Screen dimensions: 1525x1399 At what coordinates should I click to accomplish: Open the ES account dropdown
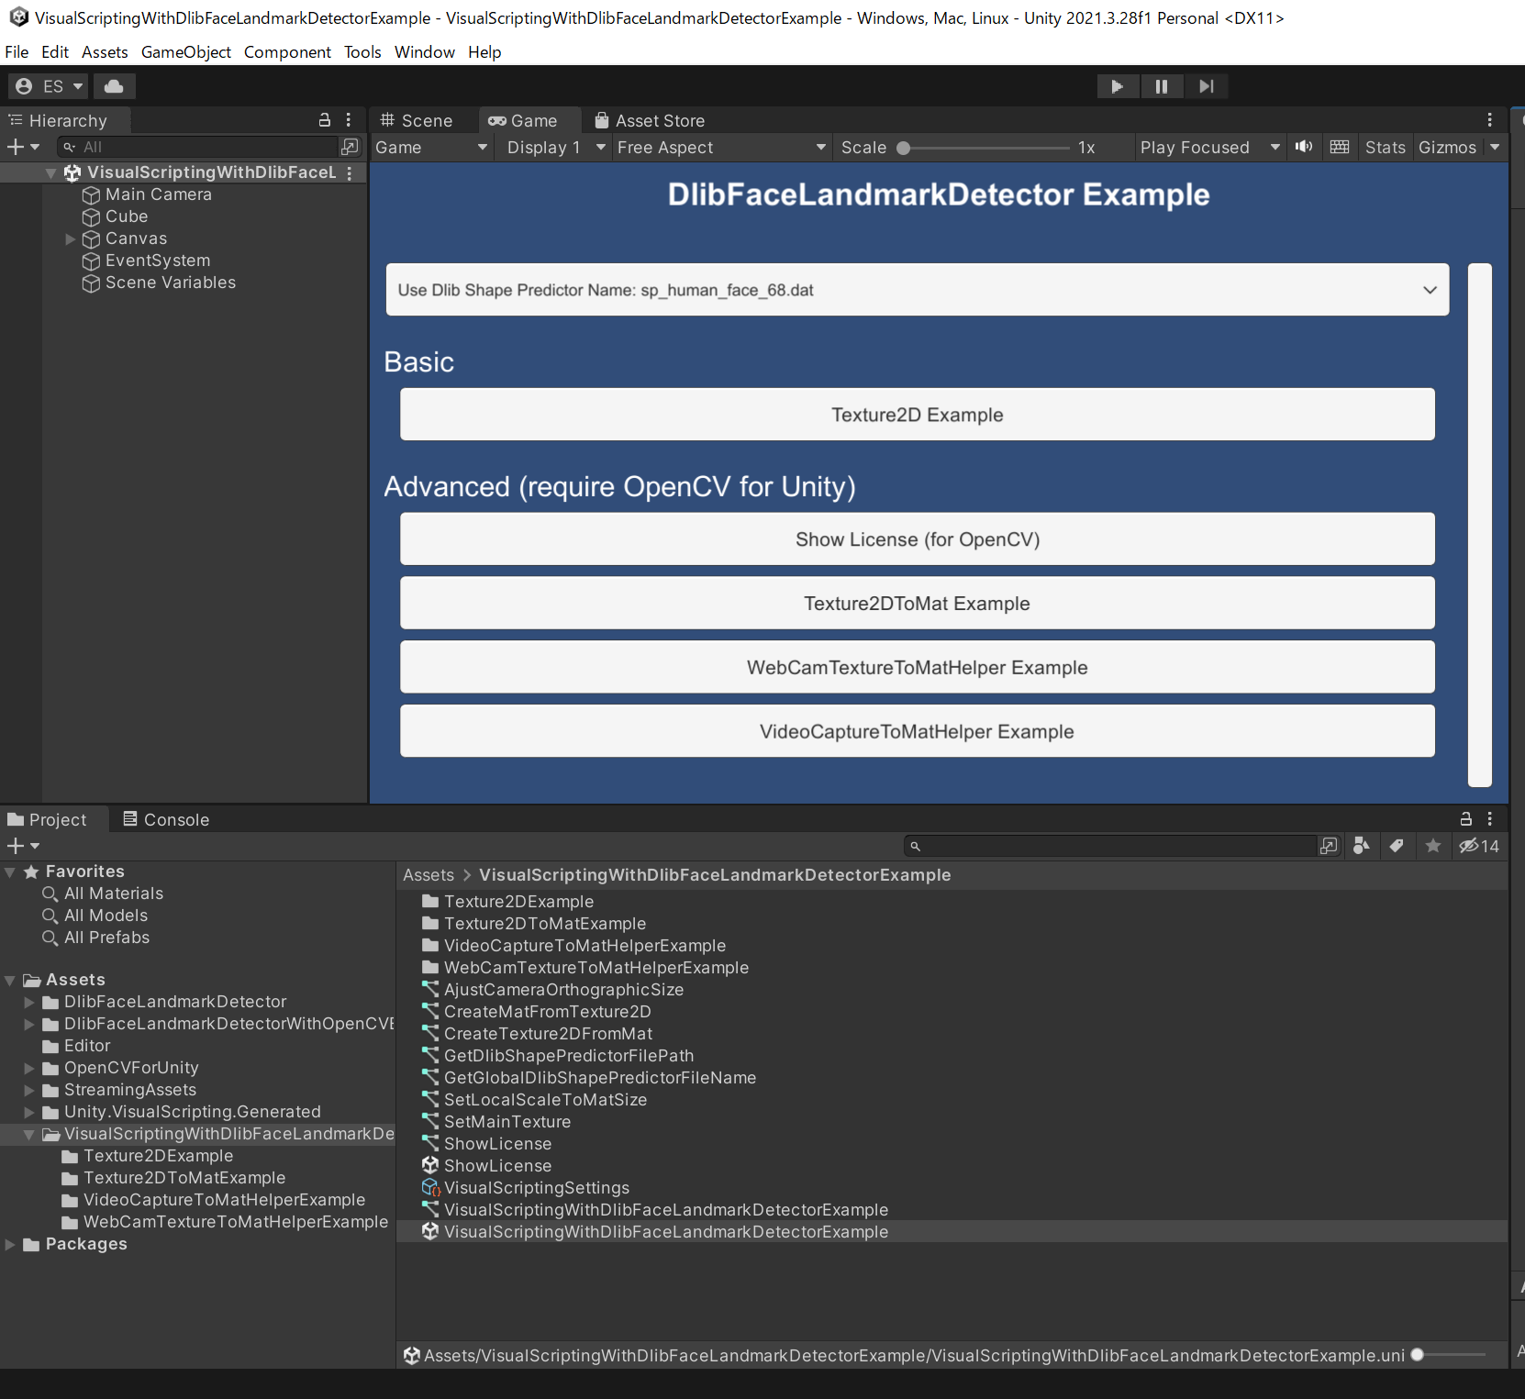pyautogui.click(x=49, y=86)
